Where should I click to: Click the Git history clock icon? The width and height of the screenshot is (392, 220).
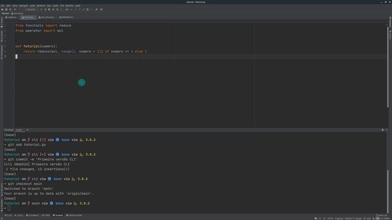88,10
